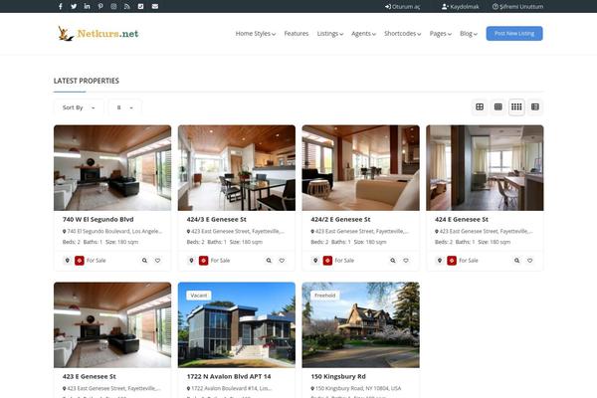This screenshot has width=597, height=398.
Task: Click Kaydolmak register link
Action: [461, 7]
